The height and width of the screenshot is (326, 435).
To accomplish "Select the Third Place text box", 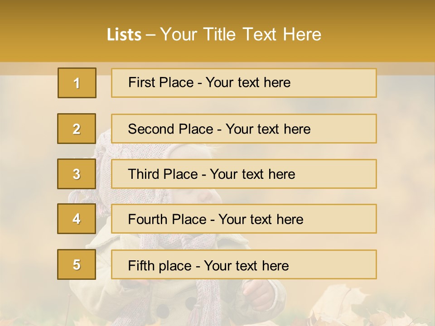I will pos(244,174).
